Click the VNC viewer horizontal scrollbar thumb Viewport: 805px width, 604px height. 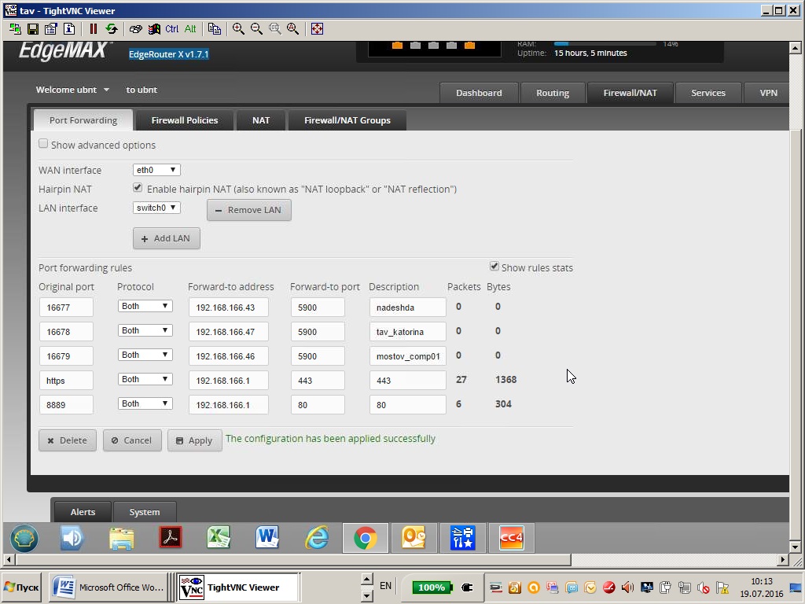[293, 559]
